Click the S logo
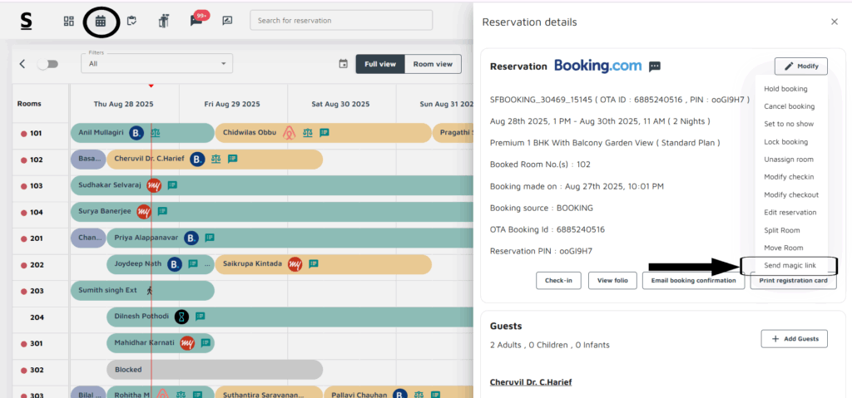 26,21
